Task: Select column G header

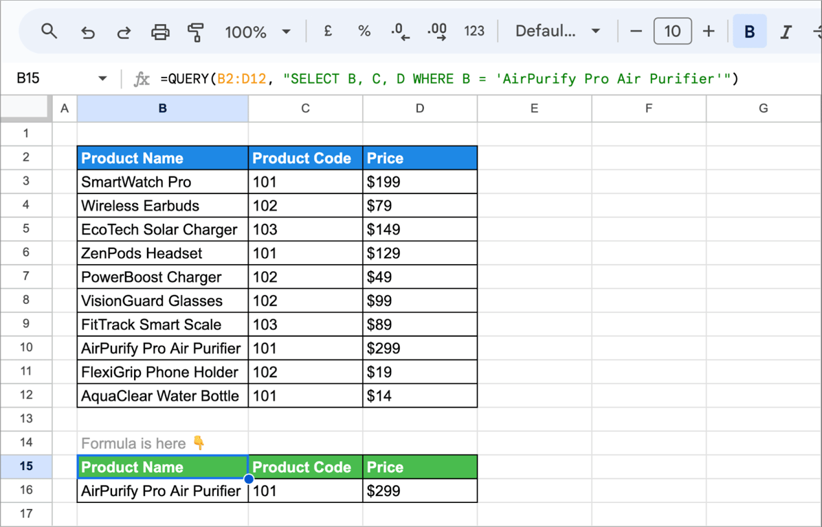Action: [x=764, y=108]
